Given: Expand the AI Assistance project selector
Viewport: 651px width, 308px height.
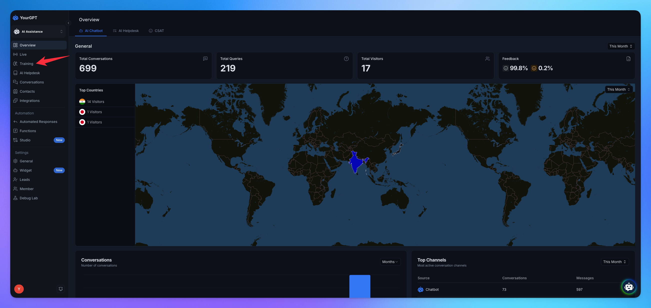Looking at the screenshot, I should [x=38, y=31].
